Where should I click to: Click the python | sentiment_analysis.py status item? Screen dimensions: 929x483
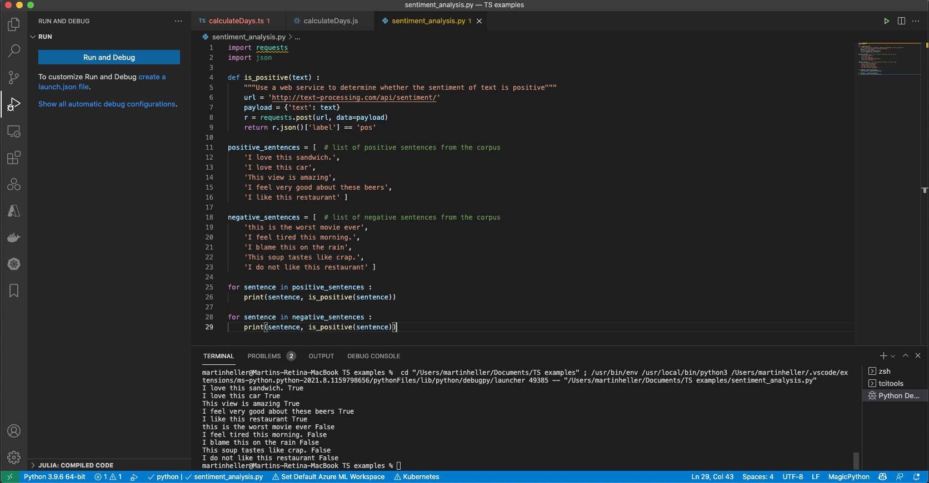pos(205,477)
